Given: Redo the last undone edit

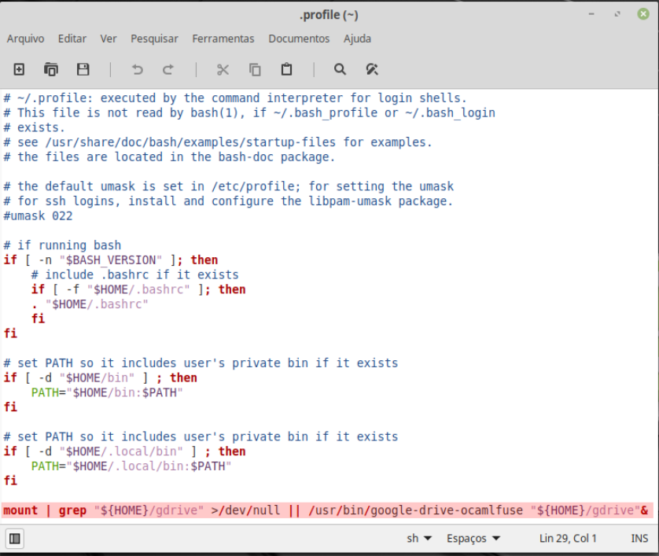Looking at the screenshot, I should pos(168,69).
